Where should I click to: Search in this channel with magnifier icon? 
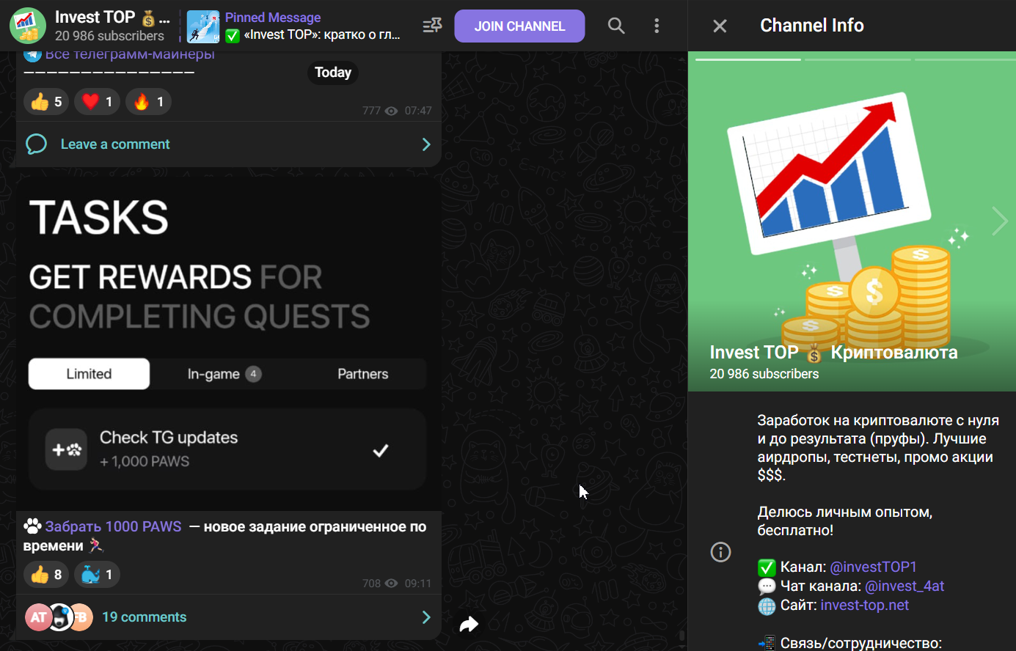point(616,26)
